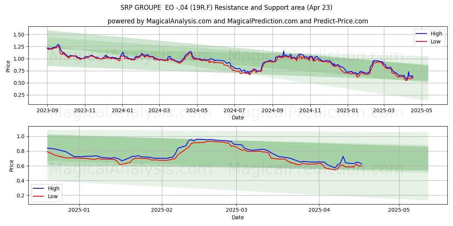Click 'Low' in the bottom chart legend
Viewport: 453px width, 226px height.
(x=52, y=196)
